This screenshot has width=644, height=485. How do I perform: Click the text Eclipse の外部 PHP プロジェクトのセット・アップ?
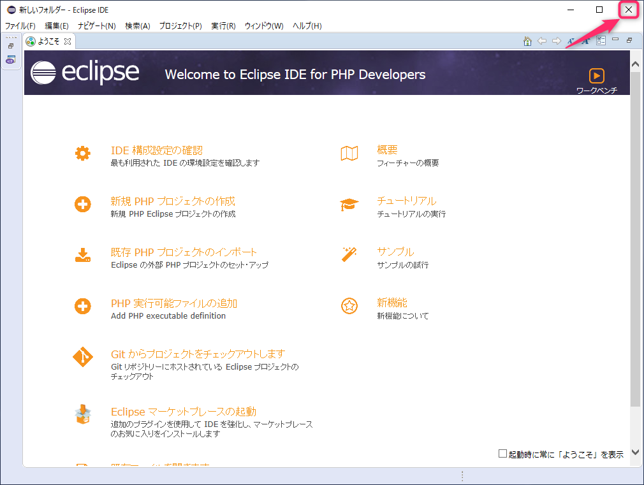coord(190,265)
